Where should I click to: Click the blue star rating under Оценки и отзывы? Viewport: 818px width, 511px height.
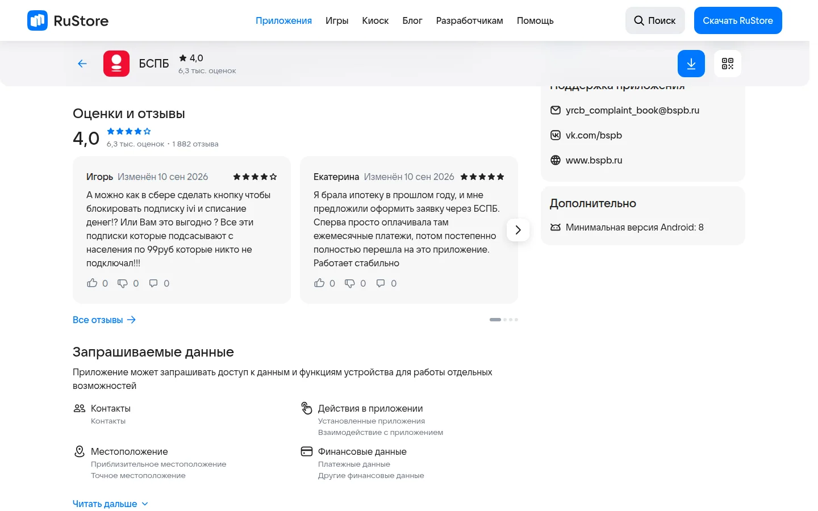(129, 131)
